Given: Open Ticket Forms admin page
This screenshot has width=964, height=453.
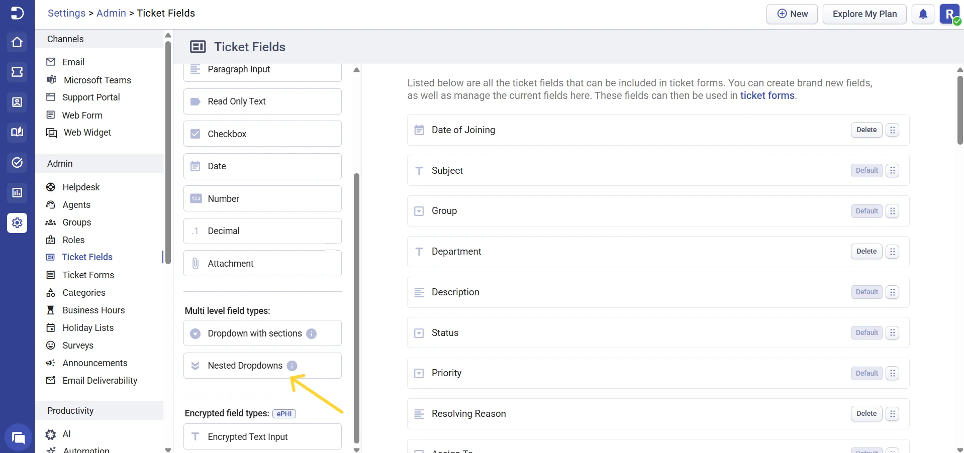Looking at the screenshot, I should [88, 275].
